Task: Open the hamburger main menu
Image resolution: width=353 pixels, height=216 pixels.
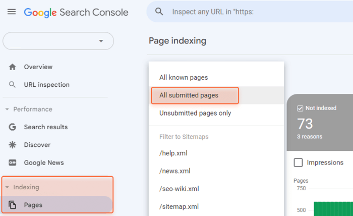Action: [12, 12]
